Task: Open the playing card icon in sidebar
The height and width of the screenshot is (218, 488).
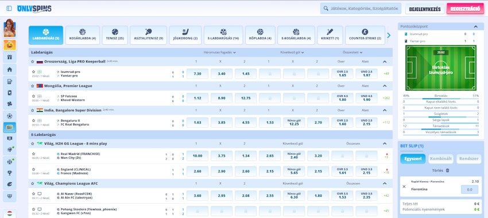Action: coord(9,93)
